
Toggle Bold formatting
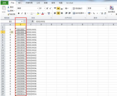coord(19,13)
